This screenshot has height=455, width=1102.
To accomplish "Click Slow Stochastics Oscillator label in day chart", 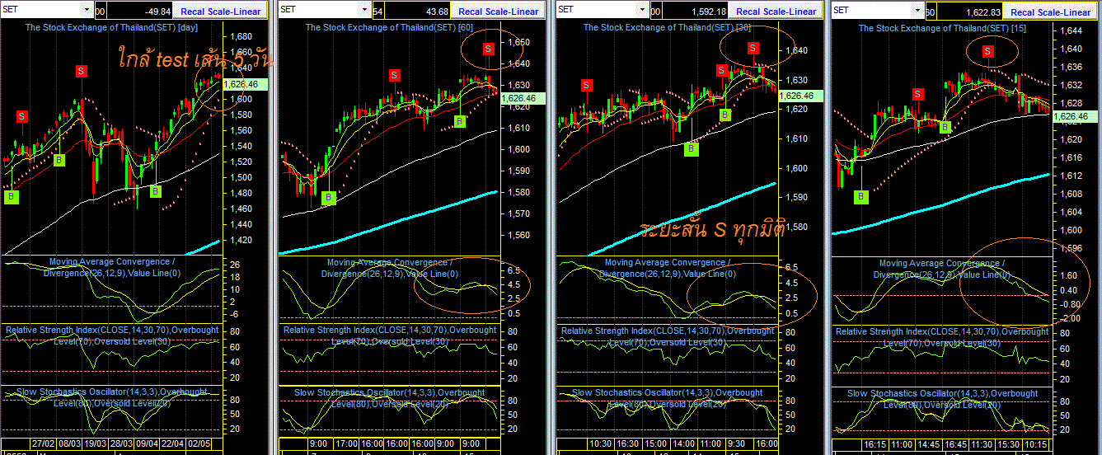I will (x=112, y=397).
